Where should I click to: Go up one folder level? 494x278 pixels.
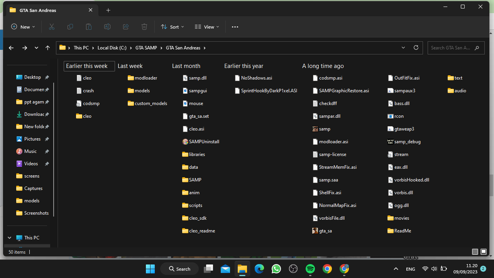[x=47, y=48]
